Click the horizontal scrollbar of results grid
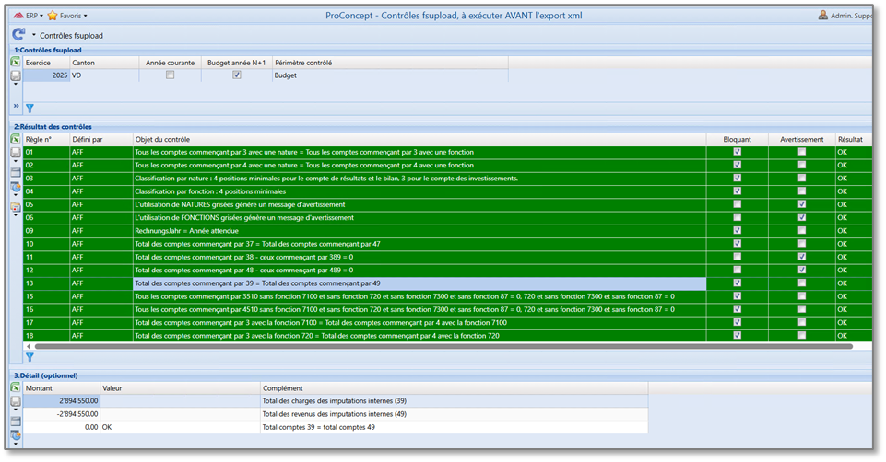 pos(443,346)
